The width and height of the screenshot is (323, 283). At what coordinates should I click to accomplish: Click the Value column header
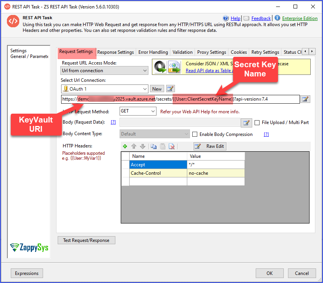pos(216,156)
